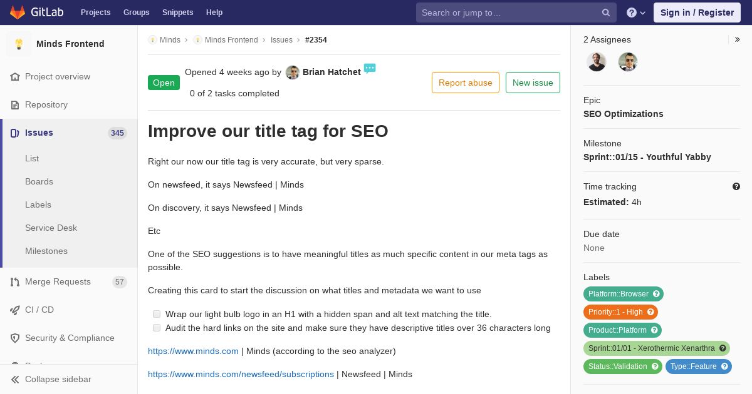Click the help icon on the Platform::Browser label
Image resolution: width=752 pixels, height=394 pixels.
click(x=656, y=294)
